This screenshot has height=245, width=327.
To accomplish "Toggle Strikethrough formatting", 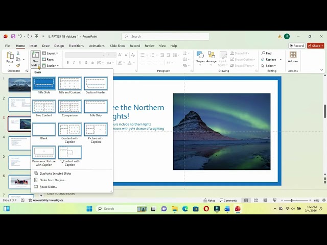I will pyautogui.click(x=92, y=62).
